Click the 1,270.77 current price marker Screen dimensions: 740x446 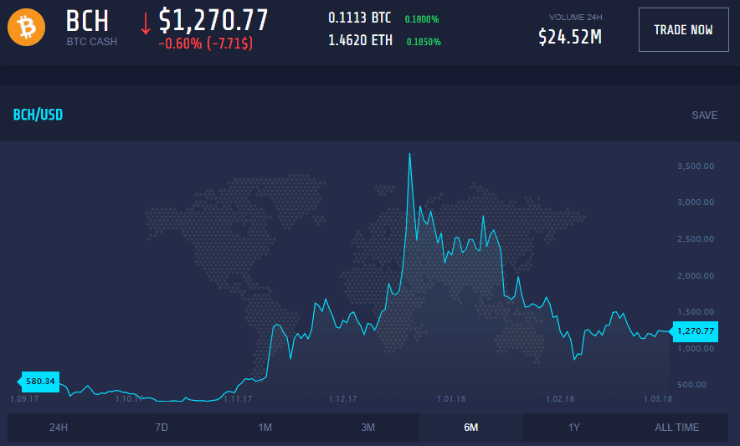[x=694, y=331]
